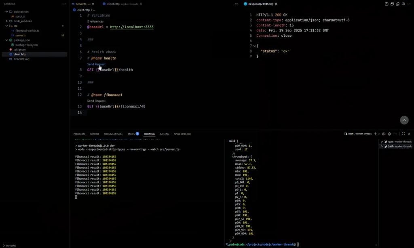Viewport: 414px width, 248px height.
Task: Kill the terminal with the trash icon
Action: click(389, 134)
